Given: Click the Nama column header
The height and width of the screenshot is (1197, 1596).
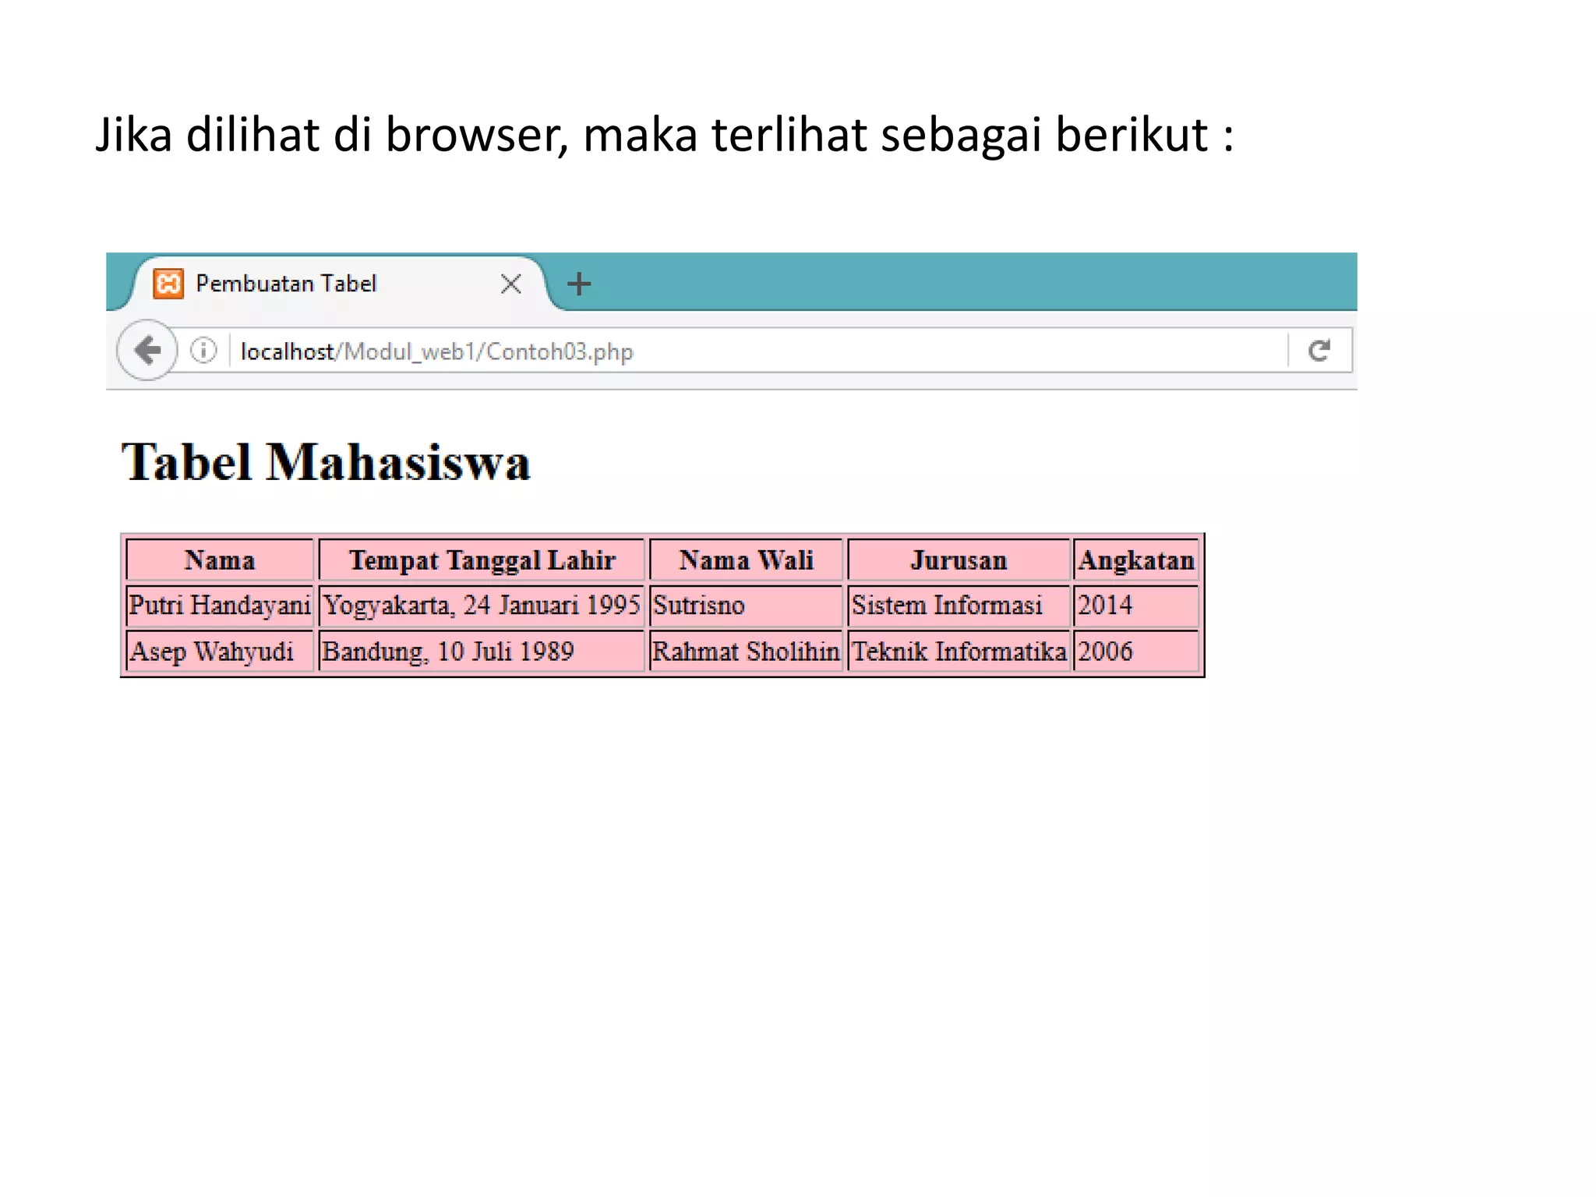Looking at the screenshot, I should (220, 560).
